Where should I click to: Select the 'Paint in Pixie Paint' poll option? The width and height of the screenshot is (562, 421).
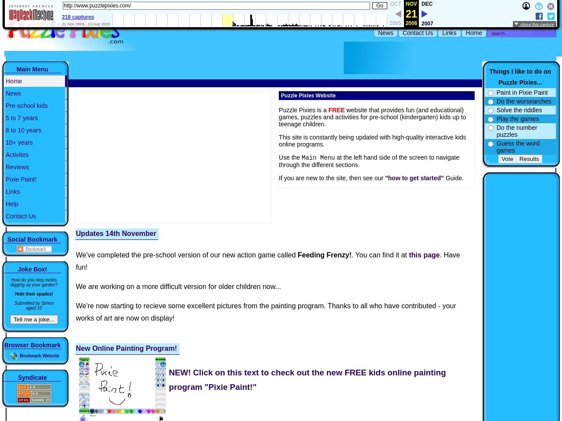point(491,93)
